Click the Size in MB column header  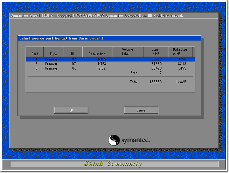point(156,52)
